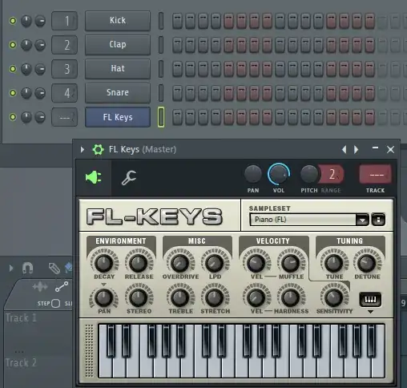
Task: Select the Snare channel button
Action: click(x=118, y=93)
